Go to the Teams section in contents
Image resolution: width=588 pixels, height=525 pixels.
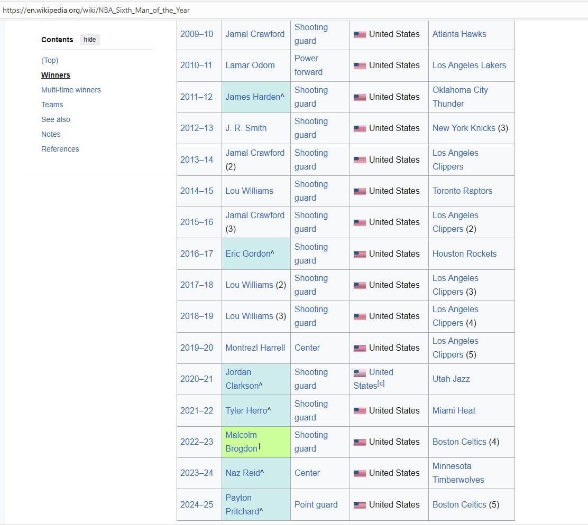tap(52, 105)
